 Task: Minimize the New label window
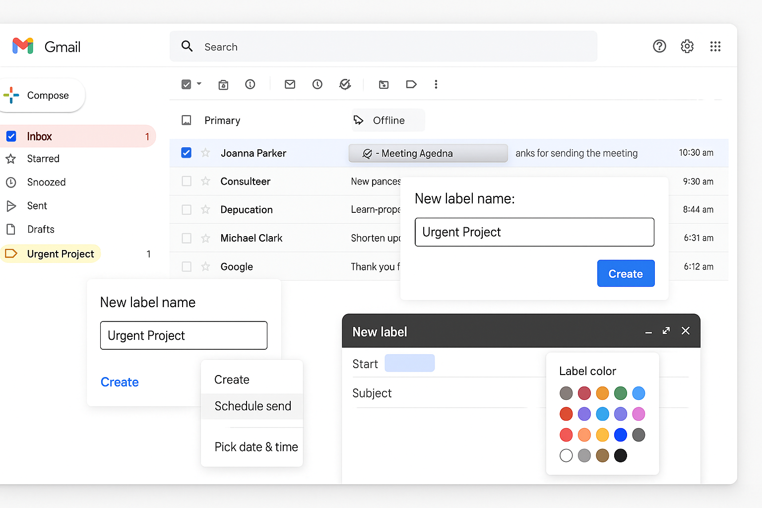coord(648,331)
